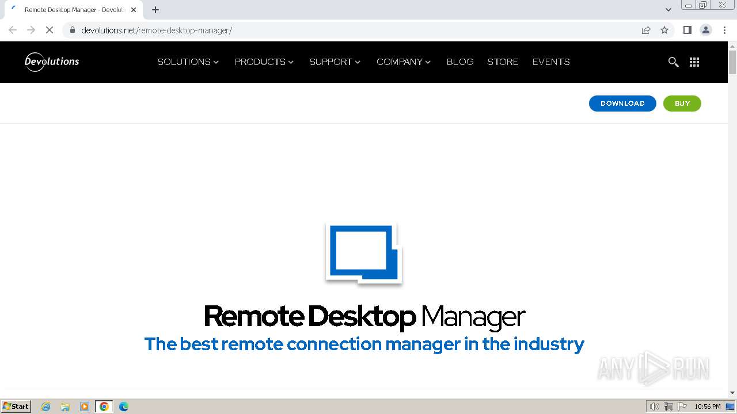Click the 'best remote connection manager' tagline
737x414 pixels.
pos(364,344)
